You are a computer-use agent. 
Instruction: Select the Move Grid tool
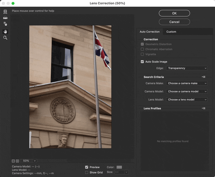coord(5,24)
